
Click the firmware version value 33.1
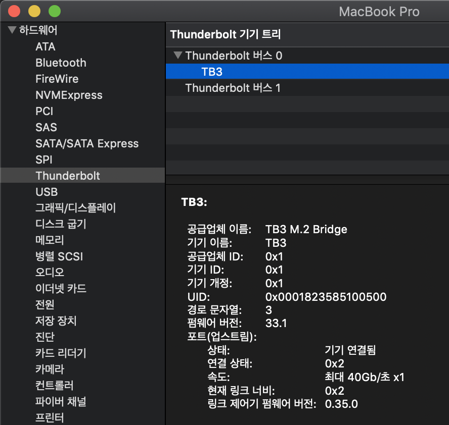click(276, 323)
